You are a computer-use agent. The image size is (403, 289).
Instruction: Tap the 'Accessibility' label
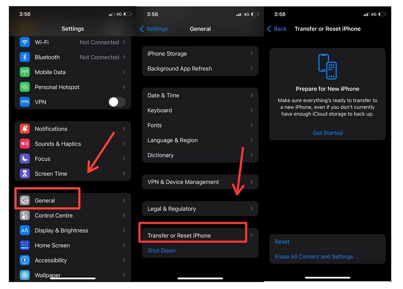point(51,260)
